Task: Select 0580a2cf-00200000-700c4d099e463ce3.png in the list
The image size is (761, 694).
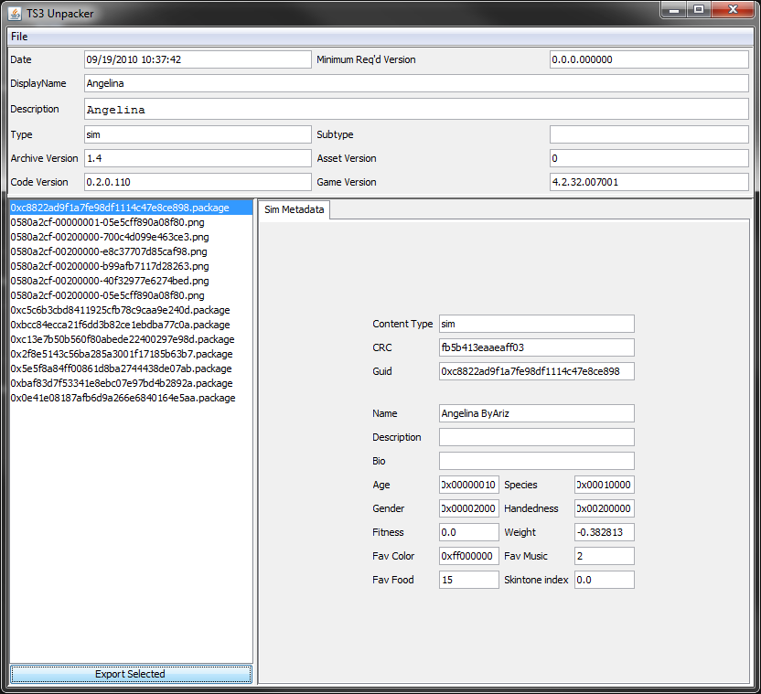Action: [x=131, y=237]
